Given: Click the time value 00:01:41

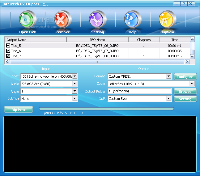Looking at the screenshot, I should pyautogui.click(x=175, y=46).
